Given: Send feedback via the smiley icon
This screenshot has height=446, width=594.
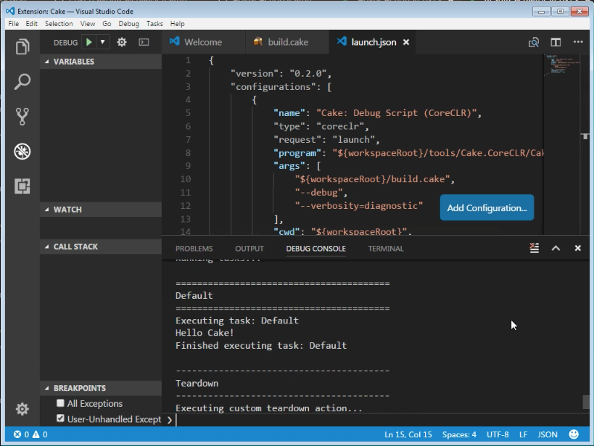Looking at the screenshot, I should [x=574, y=434].
